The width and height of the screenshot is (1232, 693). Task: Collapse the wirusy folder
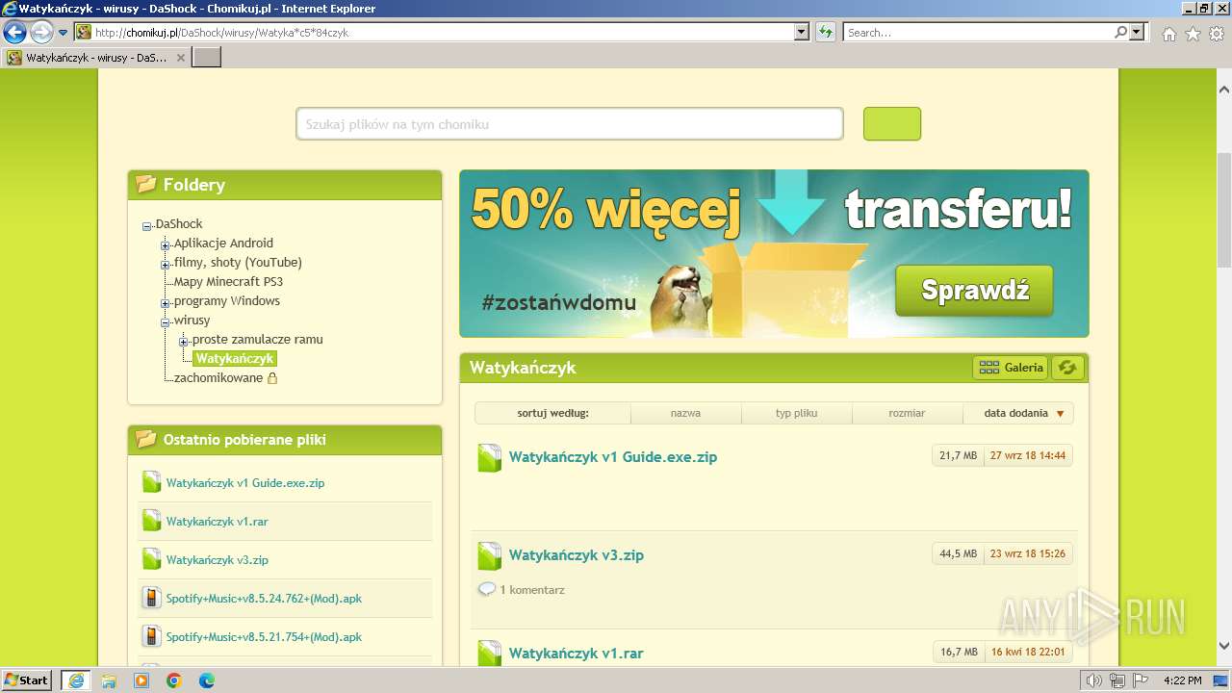point(166,322)
